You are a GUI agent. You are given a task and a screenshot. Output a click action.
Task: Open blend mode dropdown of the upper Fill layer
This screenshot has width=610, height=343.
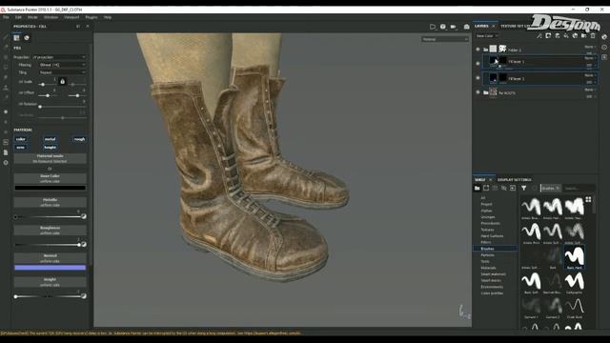tap(590, 58)
